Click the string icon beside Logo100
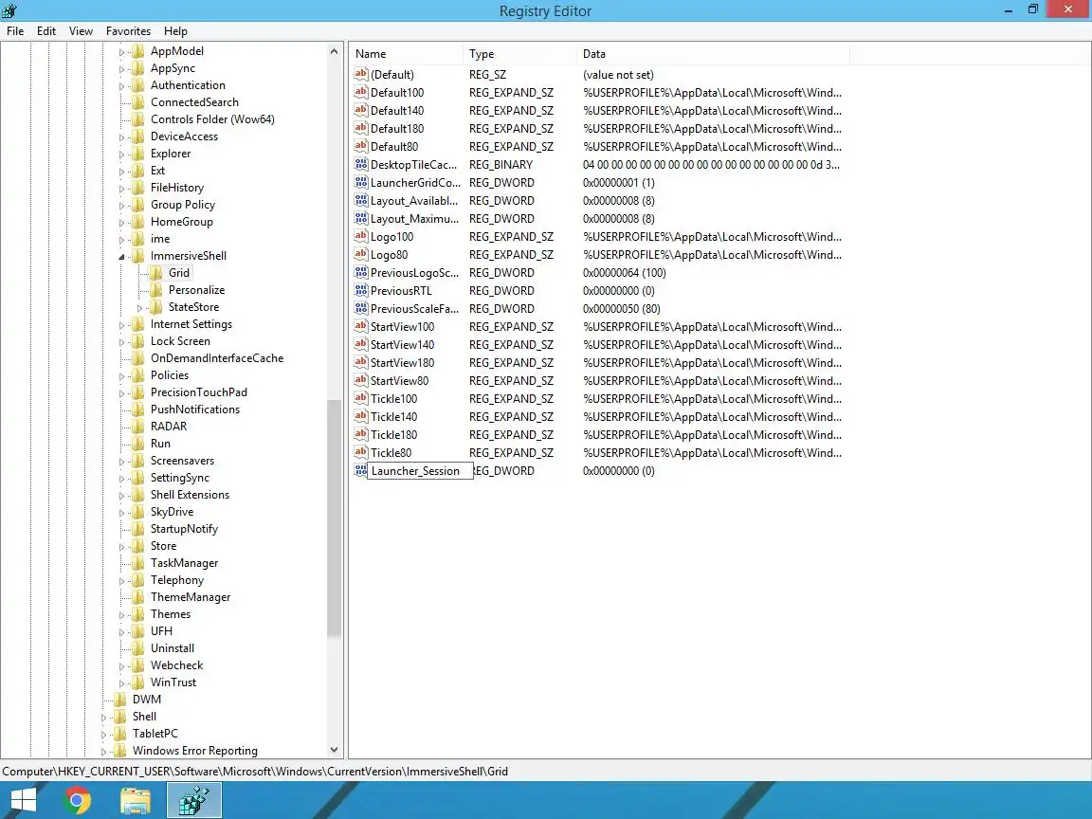This screenshot has width=1092, height=819. pyautogui.click(x=361, y=236)
